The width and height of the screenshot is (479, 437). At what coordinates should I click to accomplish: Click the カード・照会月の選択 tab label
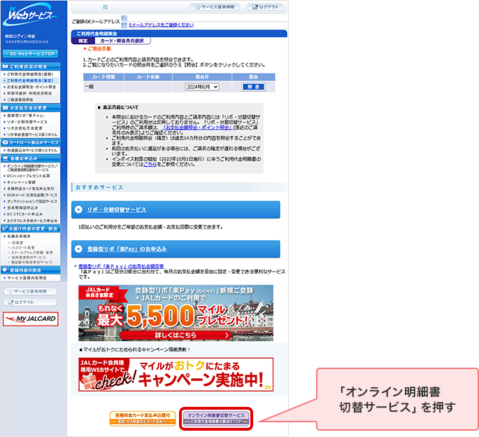(122, 41)
